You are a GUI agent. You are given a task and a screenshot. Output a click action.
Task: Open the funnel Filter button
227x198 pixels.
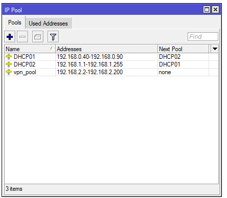click(53, 37)
